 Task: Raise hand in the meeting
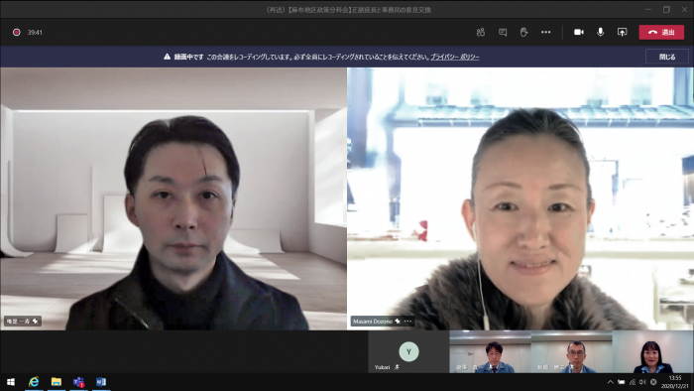(524, 32)
